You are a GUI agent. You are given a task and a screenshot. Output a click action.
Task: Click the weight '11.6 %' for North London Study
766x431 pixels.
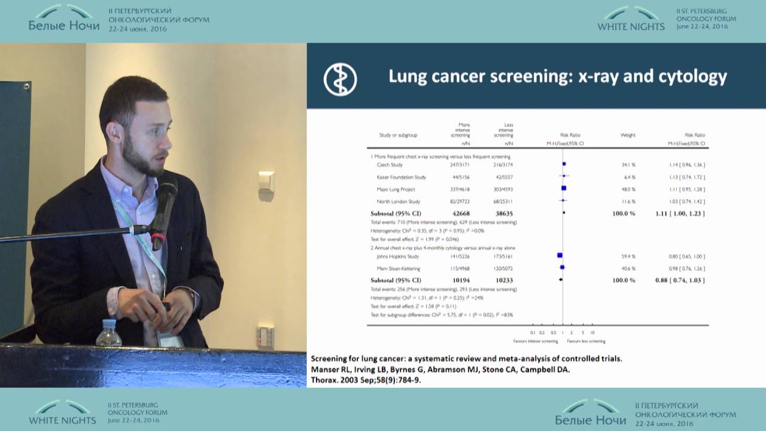pos(628,201)
